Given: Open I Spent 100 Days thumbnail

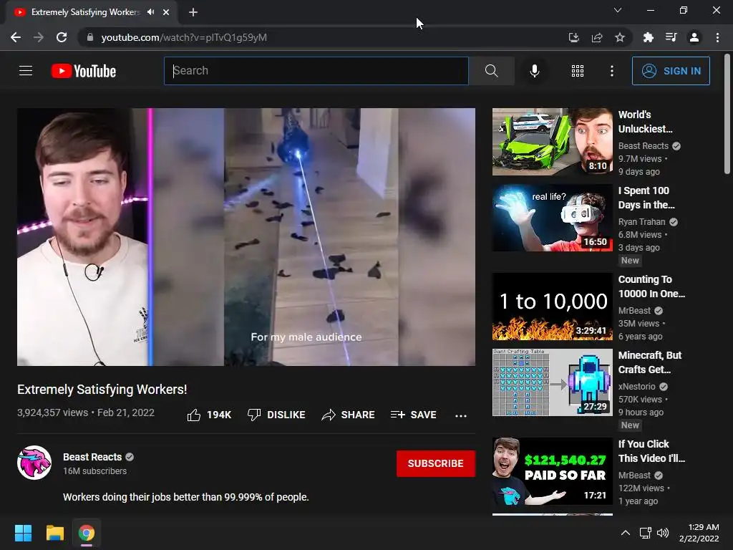Looking at the screenshot, I should click(x=552, y=218).
